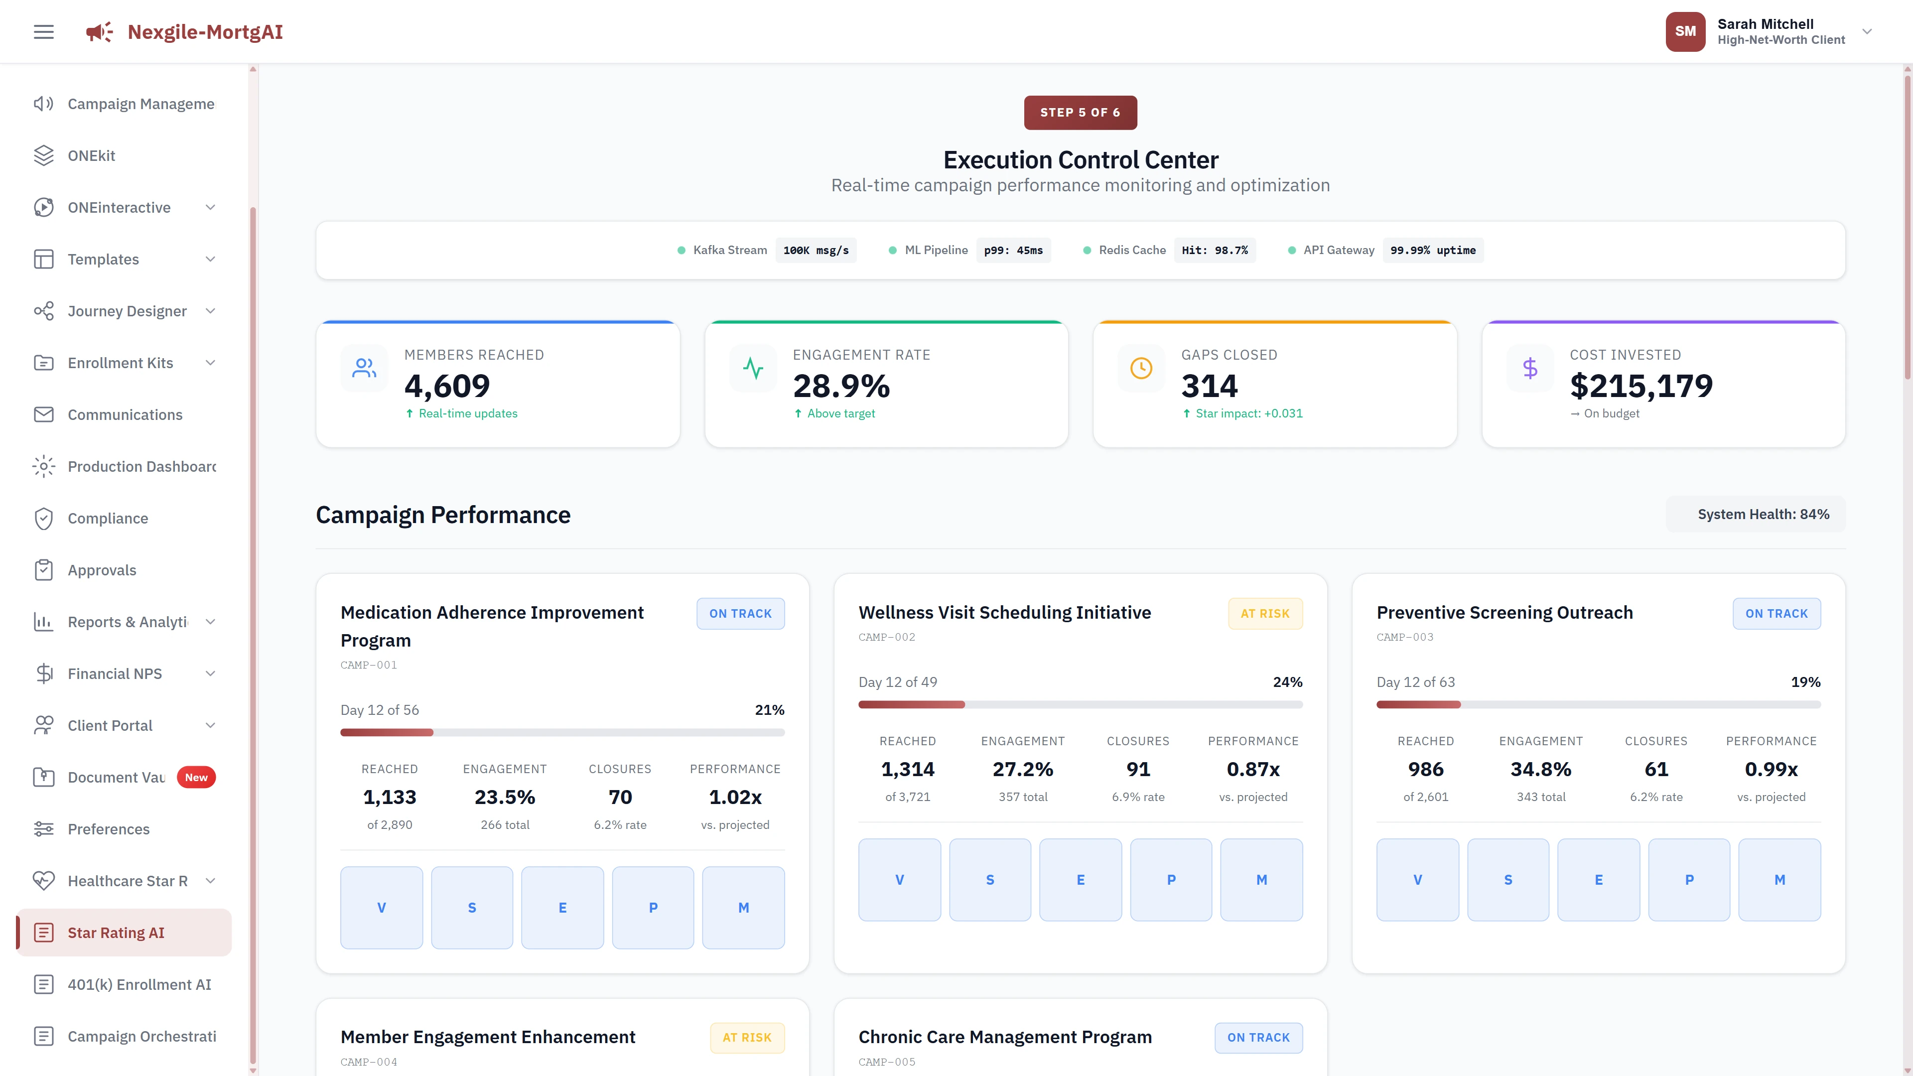Select the Star Rating AI item
The image size is (1913, 1076).
tap(116, 932)
